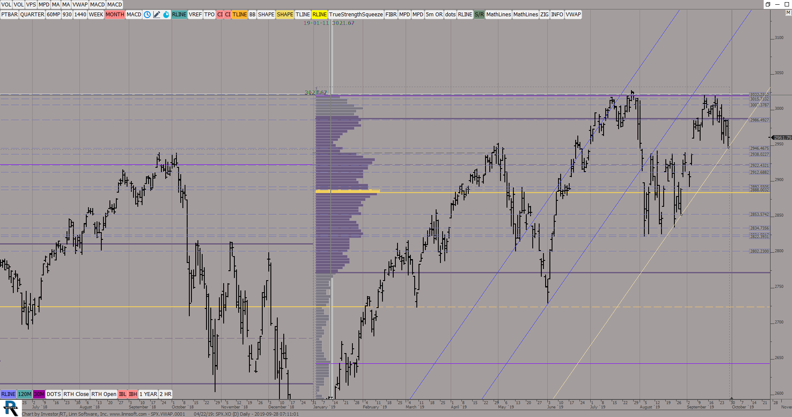The height and width of the screenshot is (417, 792).
Task: Click the VWAP button in top row
Action: [x=80, y=4]
